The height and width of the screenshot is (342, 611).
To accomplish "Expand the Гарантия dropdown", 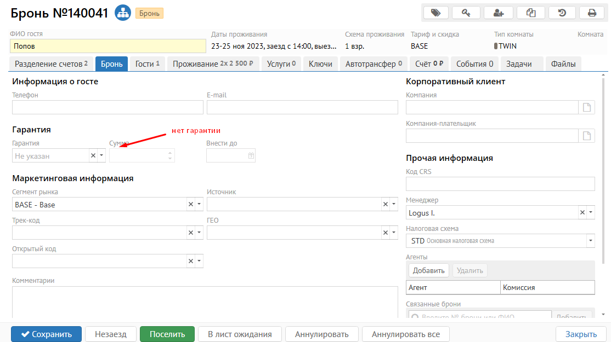I will 101,156.
